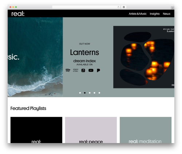Viewport: 182px width, 154px height.
Task: Go to the first carousel slide dot
Action: pyautogui.click(x=80, y=93)
